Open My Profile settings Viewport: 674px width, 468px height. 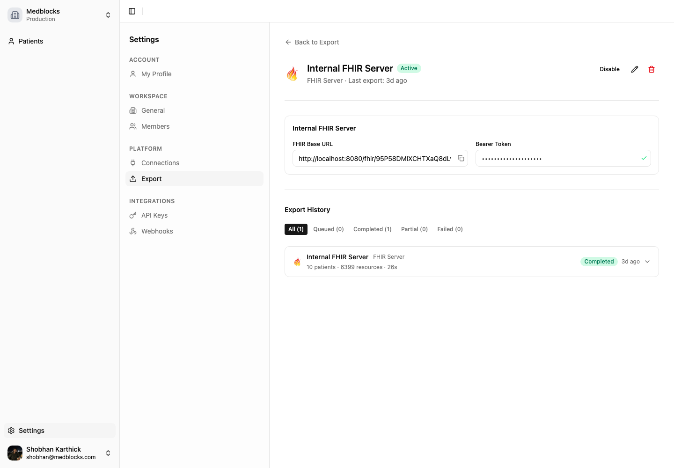(x=194, y=74)
